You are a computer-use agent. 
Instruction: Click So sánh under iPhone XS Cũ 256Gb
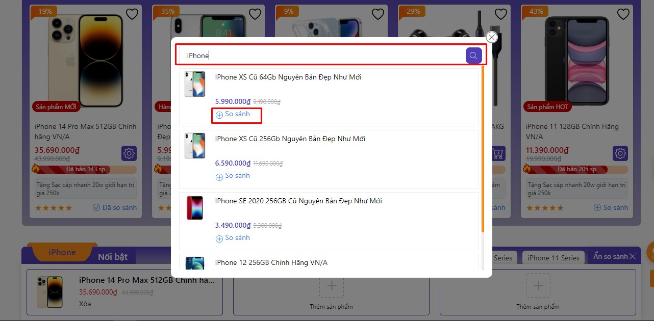[x=237, y=176]
